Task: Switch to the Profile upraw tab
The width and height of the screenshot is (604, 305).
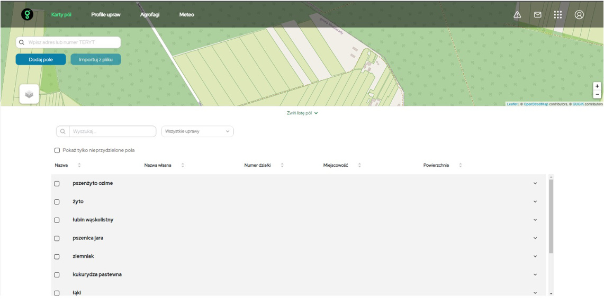Action: click(106, 15)
